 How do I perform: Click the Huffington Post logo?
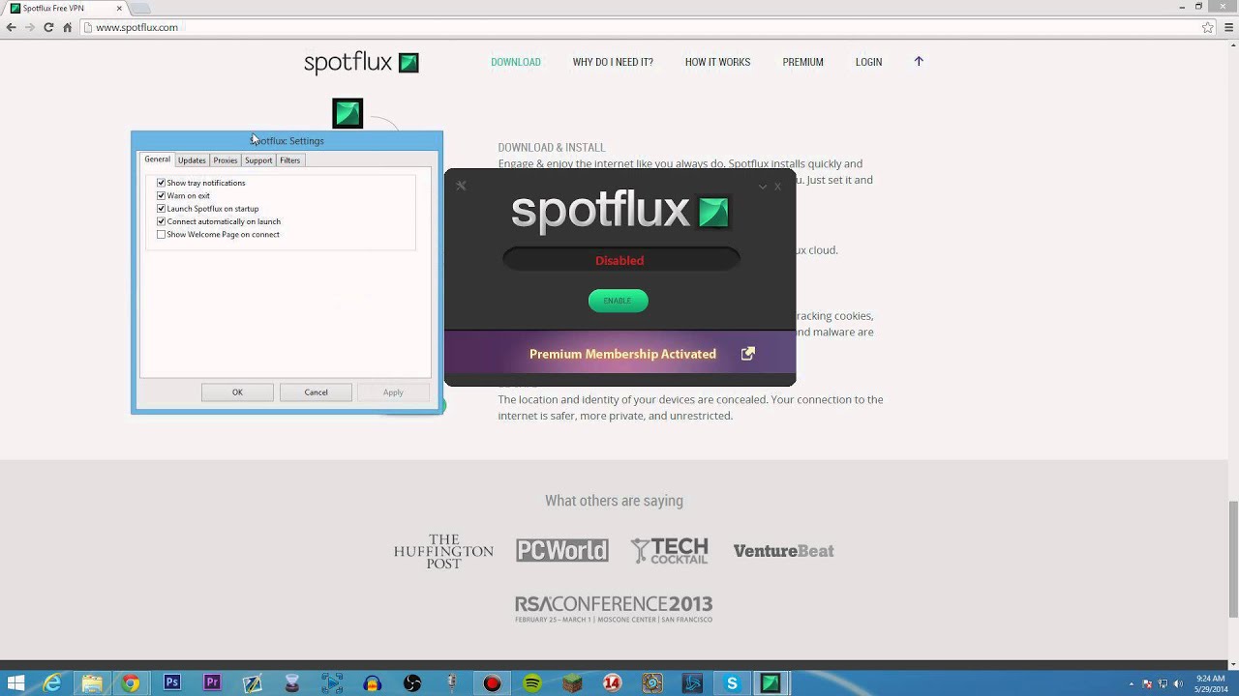pos(443,551)
